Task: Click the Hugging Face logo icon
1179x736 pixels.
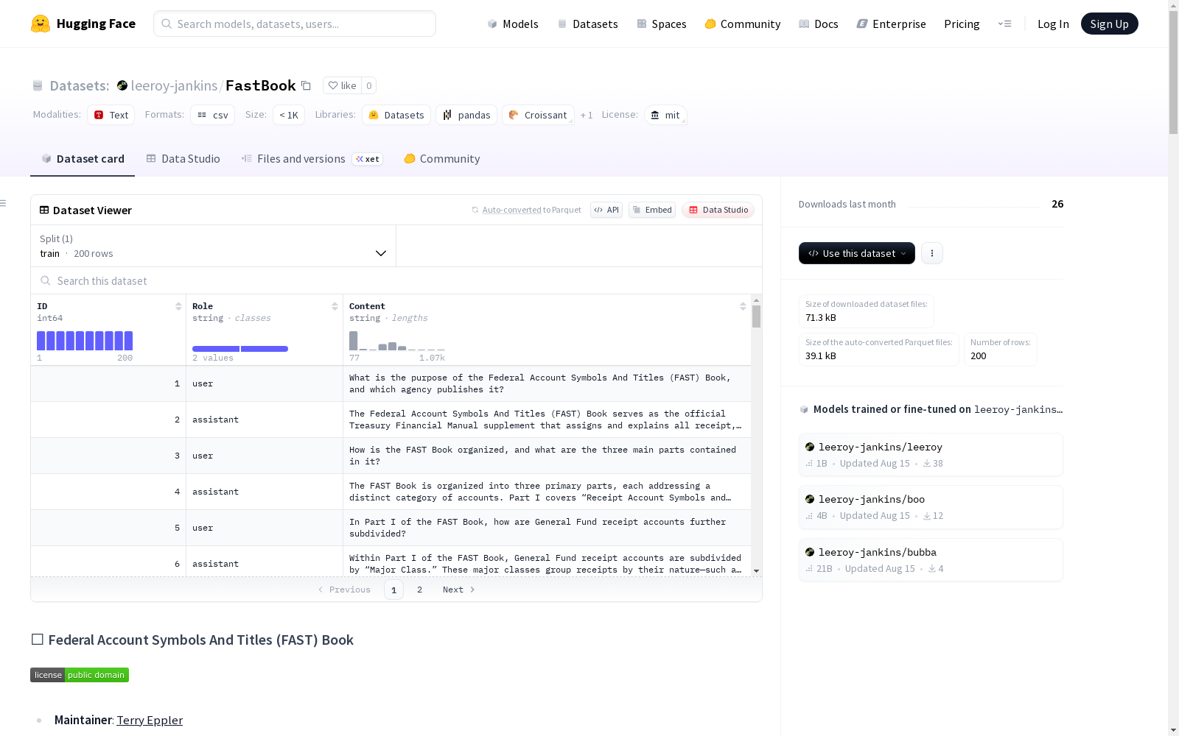Action: [41, 24]
